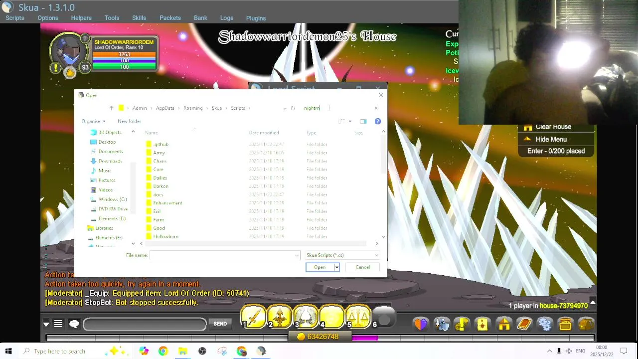Screen dimensions: 638x359
Task: Expand the player list arrow beside house-73794970
Action: pos(593,303)
